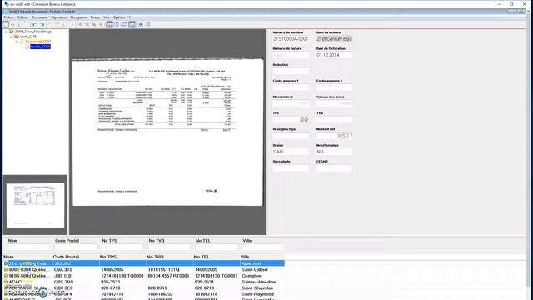Click the Coûts annexes 1 field
The width and height of the screenshot is (533, 300).
(291, 87)
